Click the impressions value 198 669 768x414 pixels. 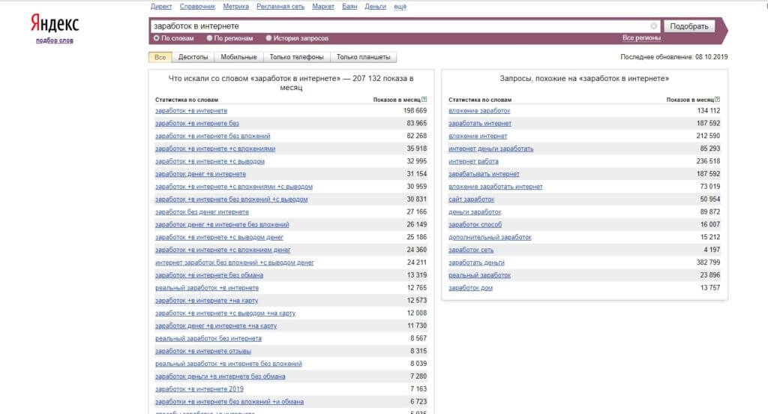point(415,111)
